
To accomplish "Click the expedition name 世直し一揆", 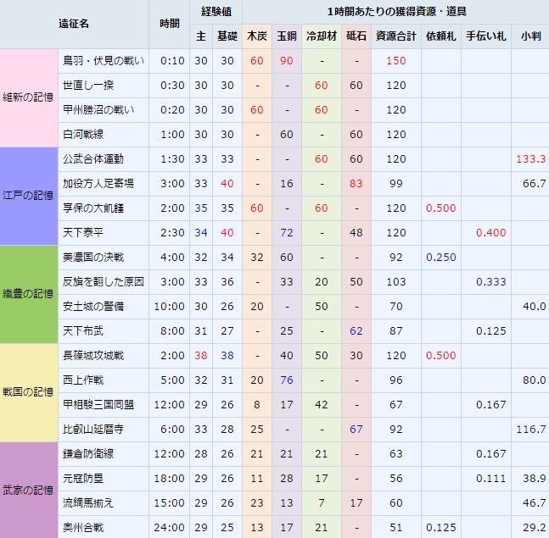I will [88, 85].
